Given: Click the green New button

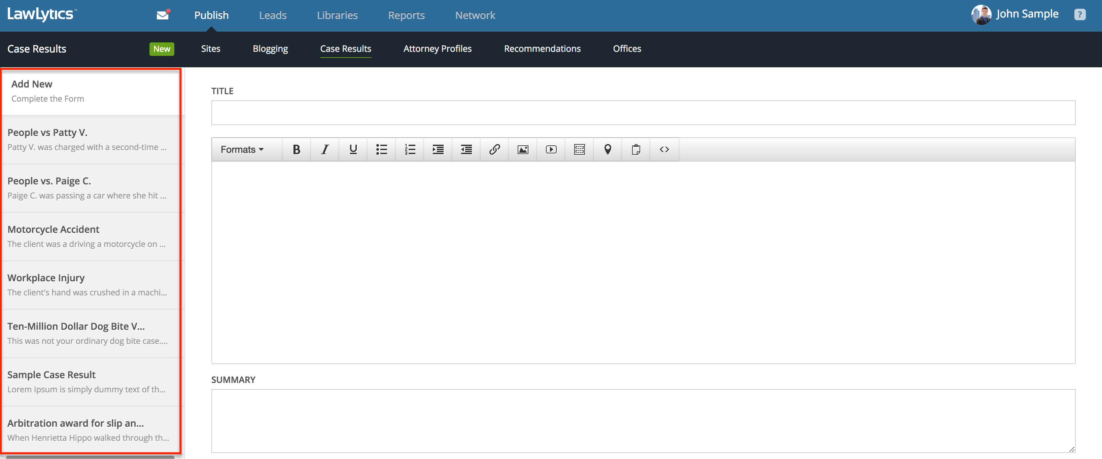Looking at the screenshot, I should 162,49.
